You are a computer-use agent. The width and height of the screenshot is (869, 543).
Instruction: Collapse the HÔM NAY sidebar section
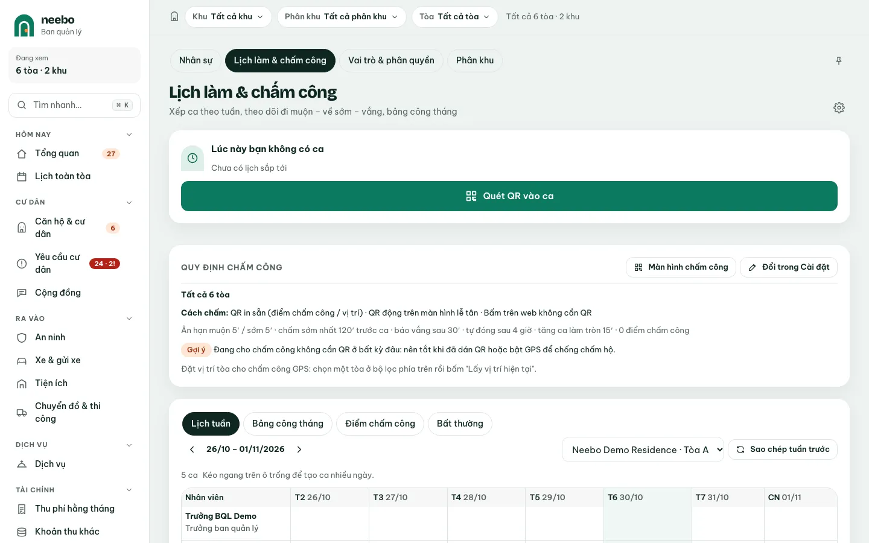129,135
